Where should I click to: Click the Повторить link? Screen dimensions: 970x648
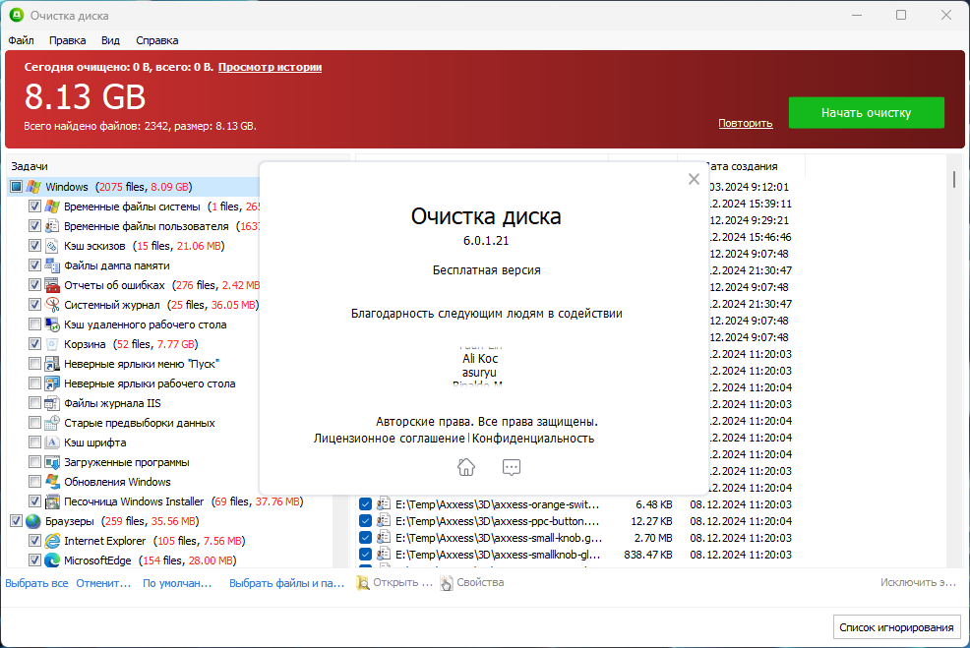click(x=746, y=123)
